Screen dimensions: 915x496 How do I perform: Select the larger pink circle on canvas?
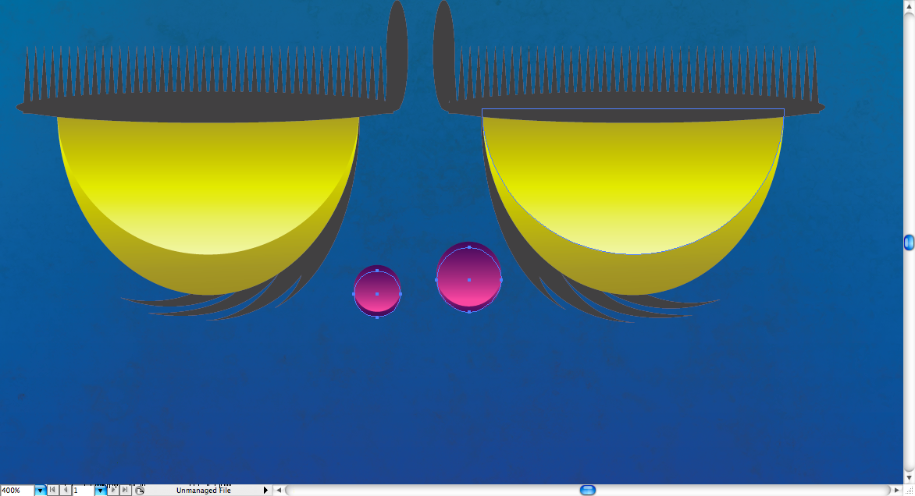[468, 278]
